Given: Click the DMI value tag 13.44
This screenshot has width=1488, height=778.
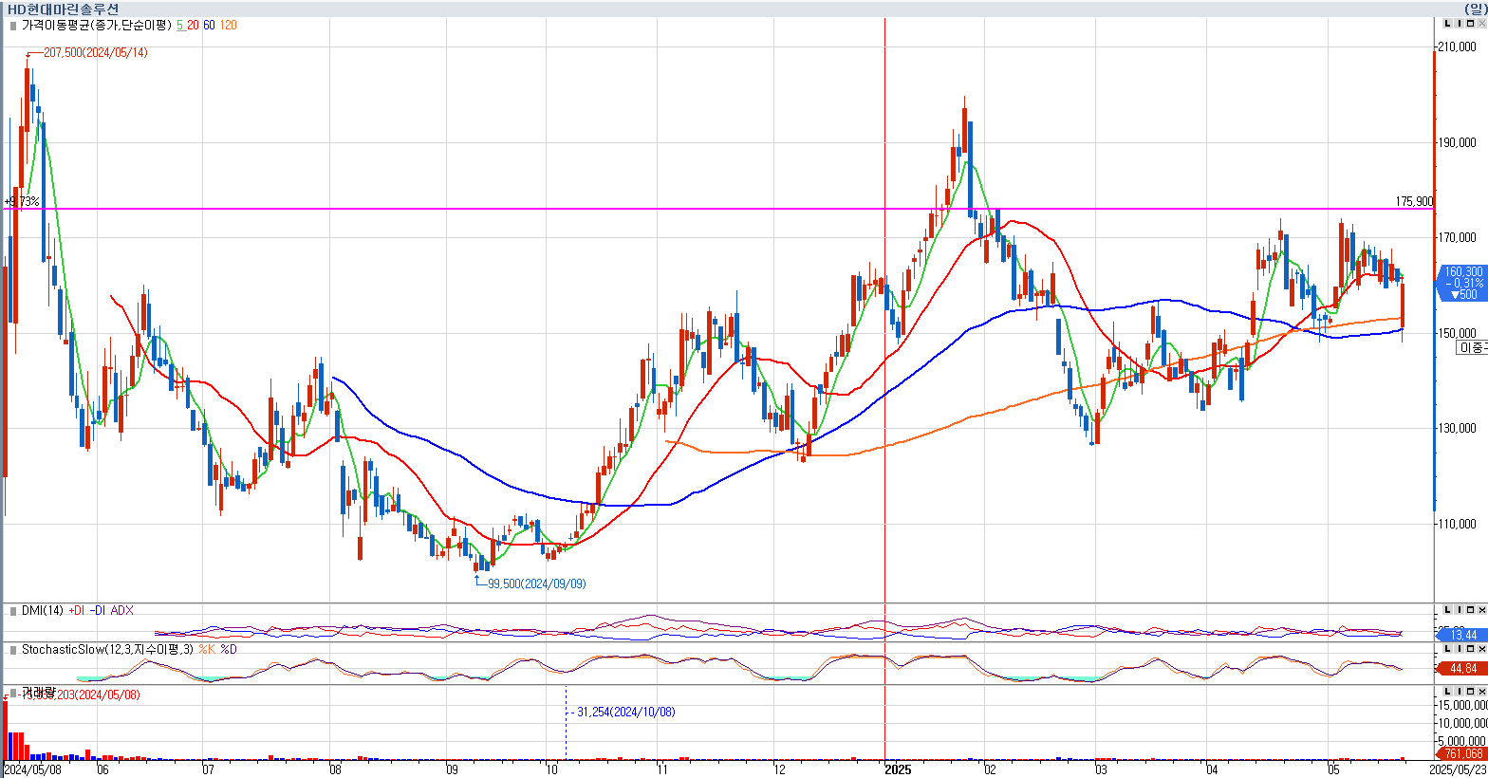Looking at the screenshot, I should pos(1462,635).
